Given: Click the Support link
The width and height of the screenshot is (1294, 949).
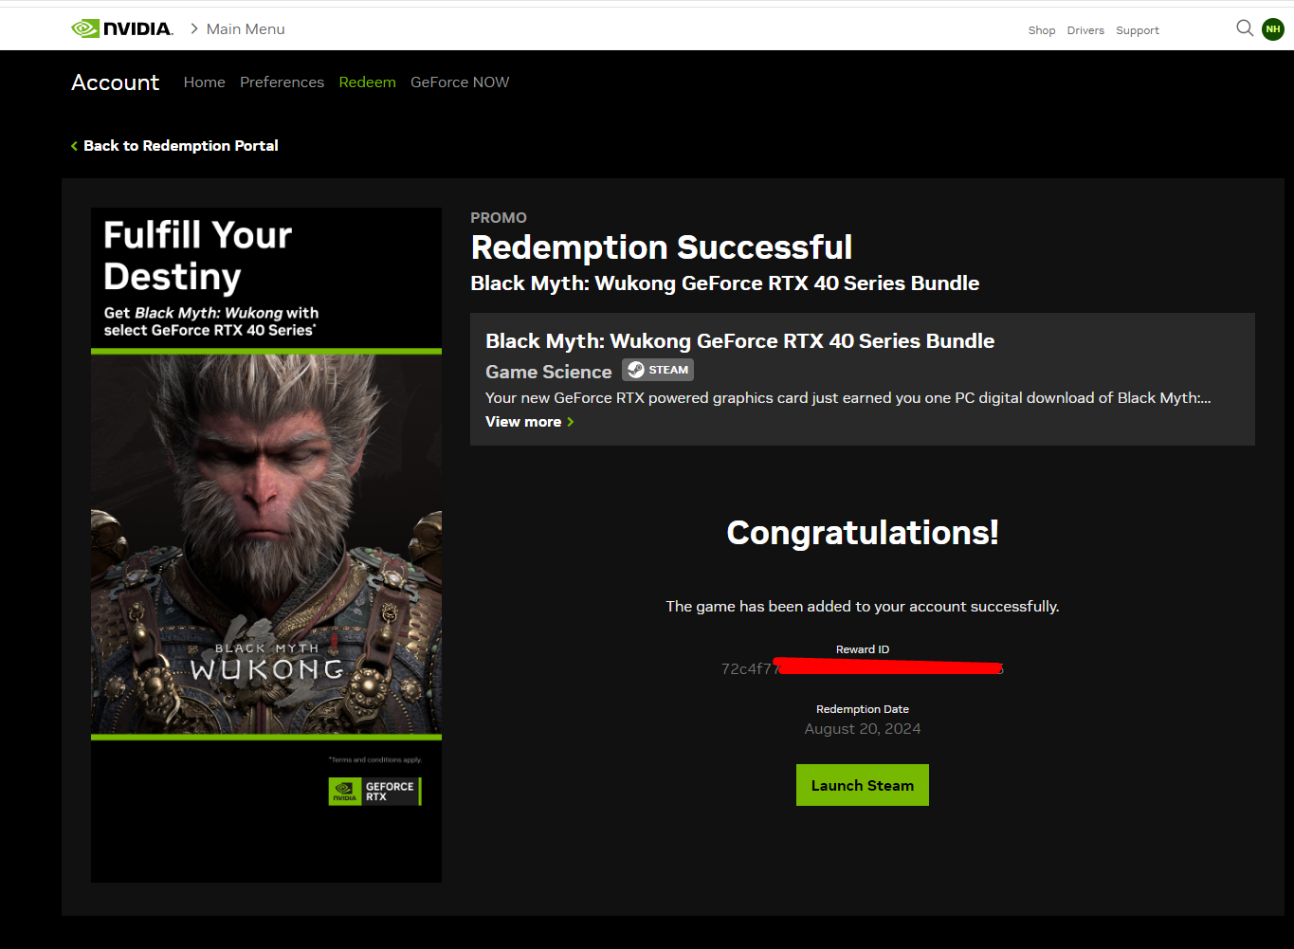Looking at the screenshot, I should tap(1137, 29).
